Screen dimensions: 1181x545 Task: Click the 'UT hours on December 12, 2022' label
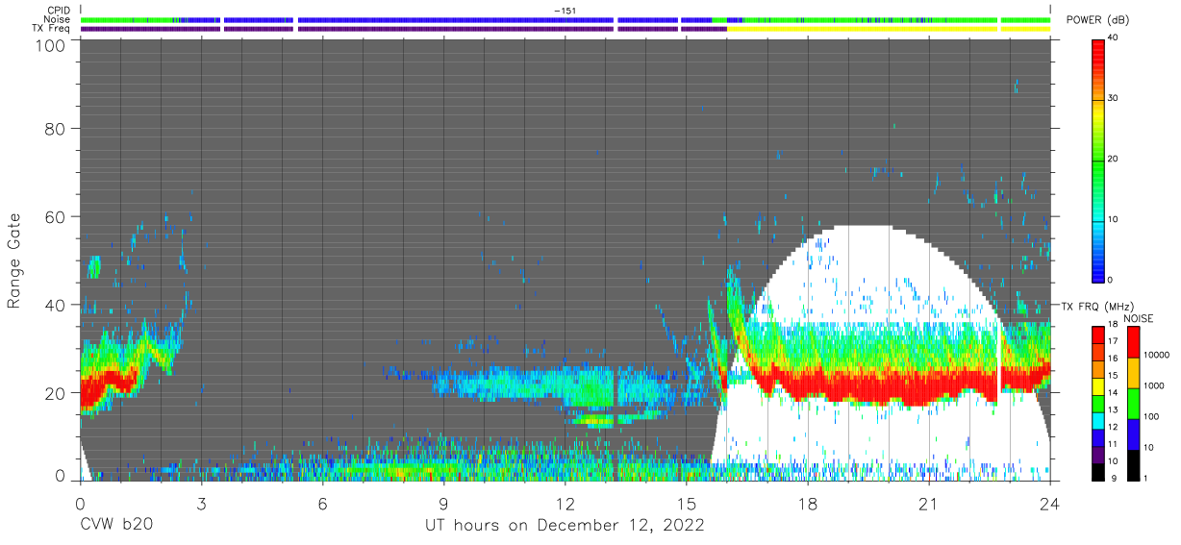565,526
